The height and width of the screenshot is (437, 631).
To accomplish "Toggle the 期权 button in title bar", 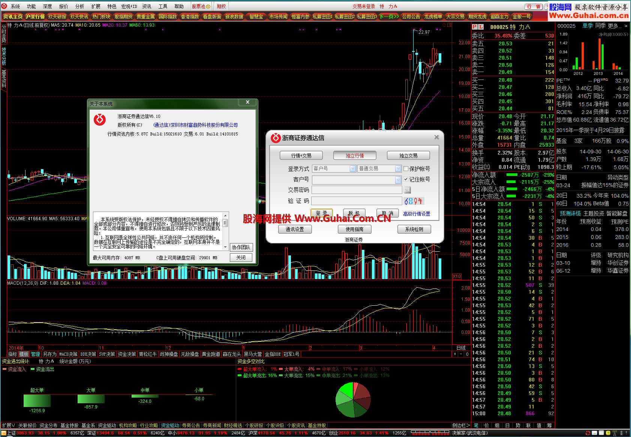I will coord(221,6).
